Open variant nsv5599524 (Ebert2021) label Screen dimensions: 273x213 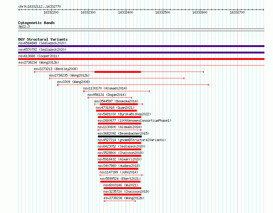[x=120, y=179]
